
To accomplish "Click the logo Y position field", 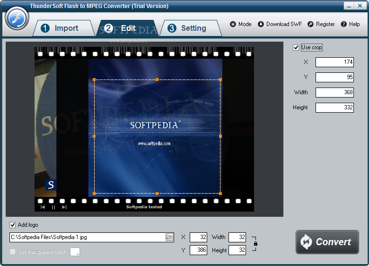I will 198,250.
